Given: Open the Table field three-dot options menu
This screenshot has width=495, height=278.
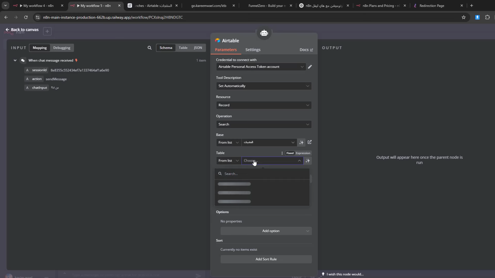Looking at the screenshot, I should pyautogui.click(x=282, y=153).
